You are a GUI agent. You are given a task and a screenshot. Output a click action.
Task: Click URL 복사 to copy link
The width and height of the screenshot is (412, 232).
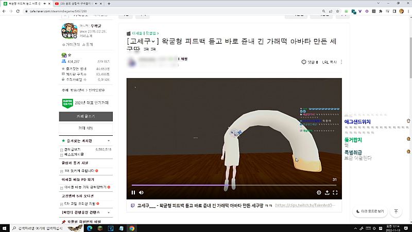tap(329, 62)
